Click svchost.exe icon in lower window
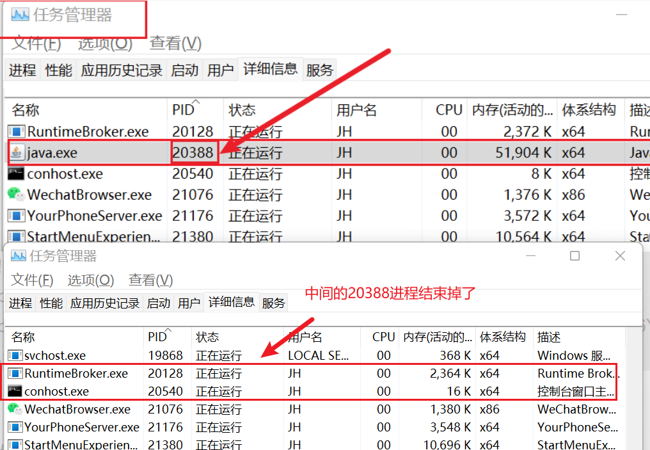Viewport: 650px width, 450px height. [x=15, y=355]
